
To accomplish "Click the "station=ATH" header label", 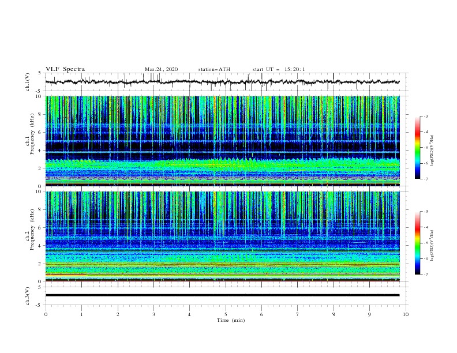I will 214,69.
